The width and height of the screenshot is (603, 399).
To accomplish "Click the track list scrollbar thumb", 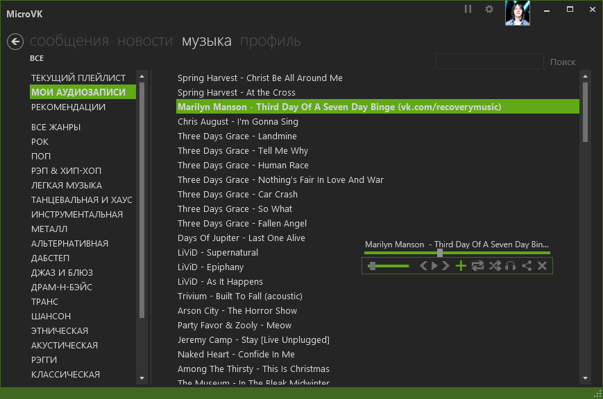I will point(586,112).
